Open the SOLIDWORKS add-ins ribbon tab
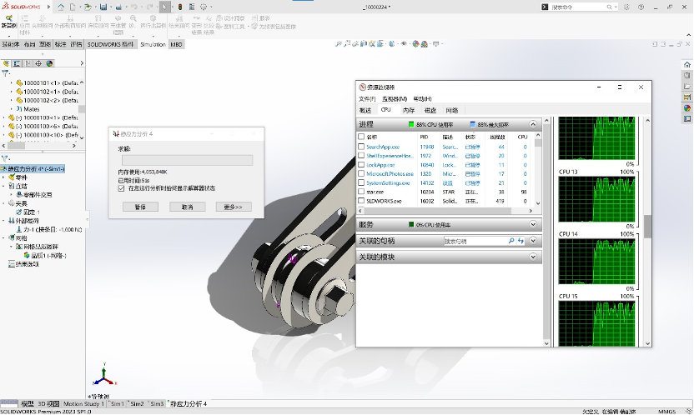 110,45
